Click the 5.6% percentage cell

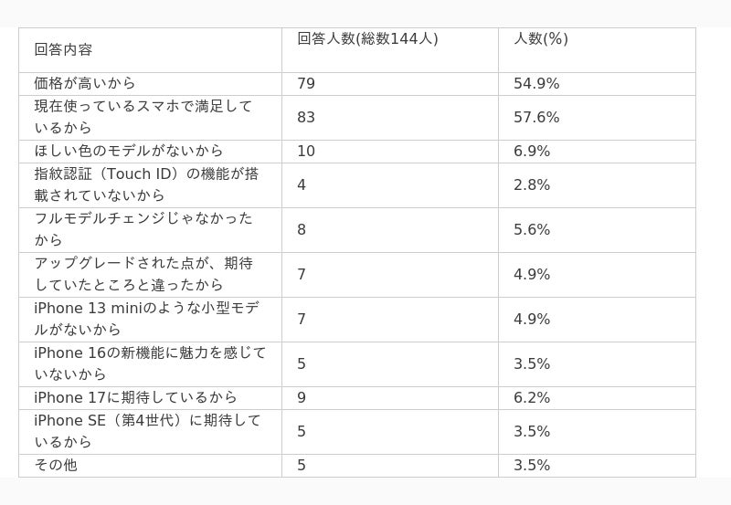tap(532, 229)
